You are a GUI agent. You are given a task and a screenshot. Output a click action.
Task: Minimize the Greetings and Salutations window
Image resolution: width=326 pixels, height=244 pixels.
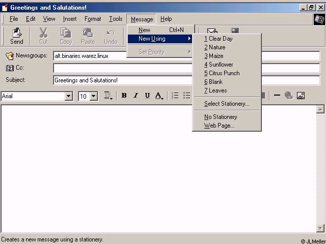coord(303,8)
